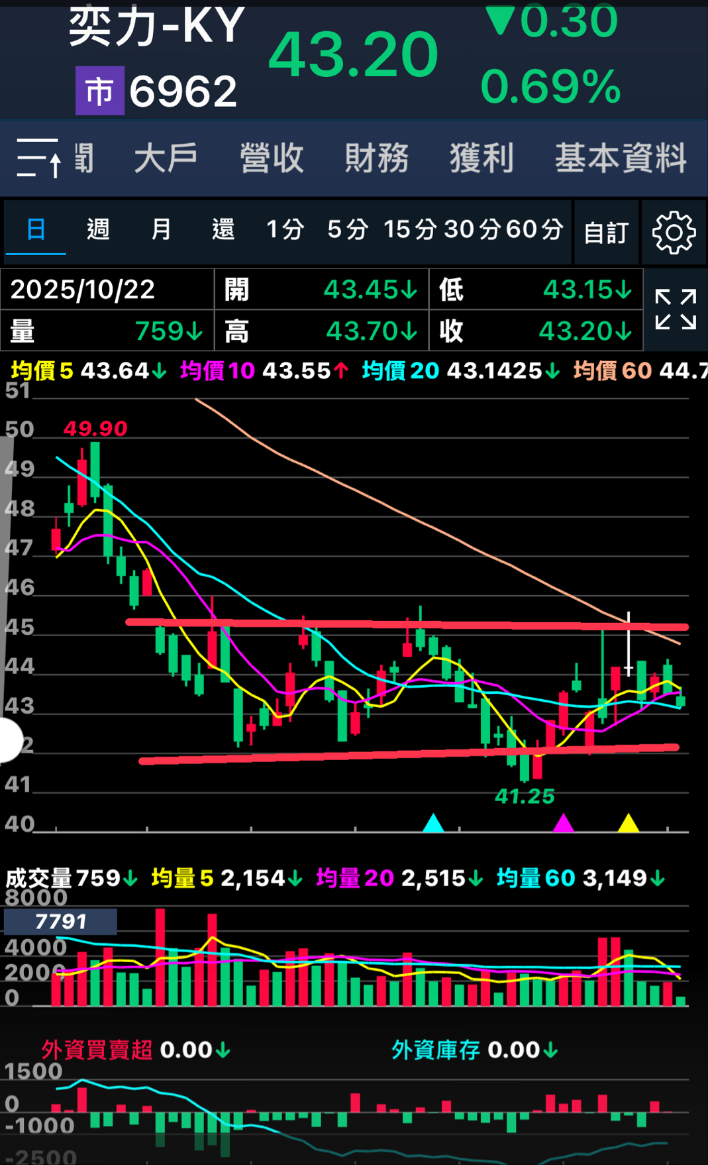Image resolution: width=708 pixels, height=1165 pixels.
Task: Open the 大戶 major holders section
Action: pos(166,158)
